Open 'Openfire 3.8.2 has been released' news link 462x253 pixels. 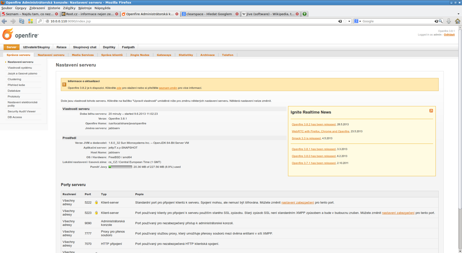point(314,124)
